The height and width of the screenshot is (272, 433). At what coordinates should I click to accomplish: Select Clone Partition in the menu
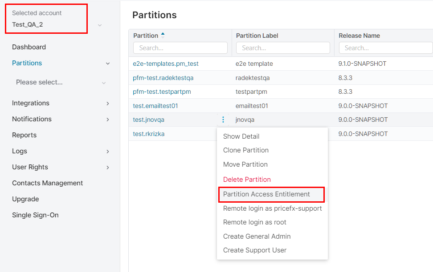(246, 150)
